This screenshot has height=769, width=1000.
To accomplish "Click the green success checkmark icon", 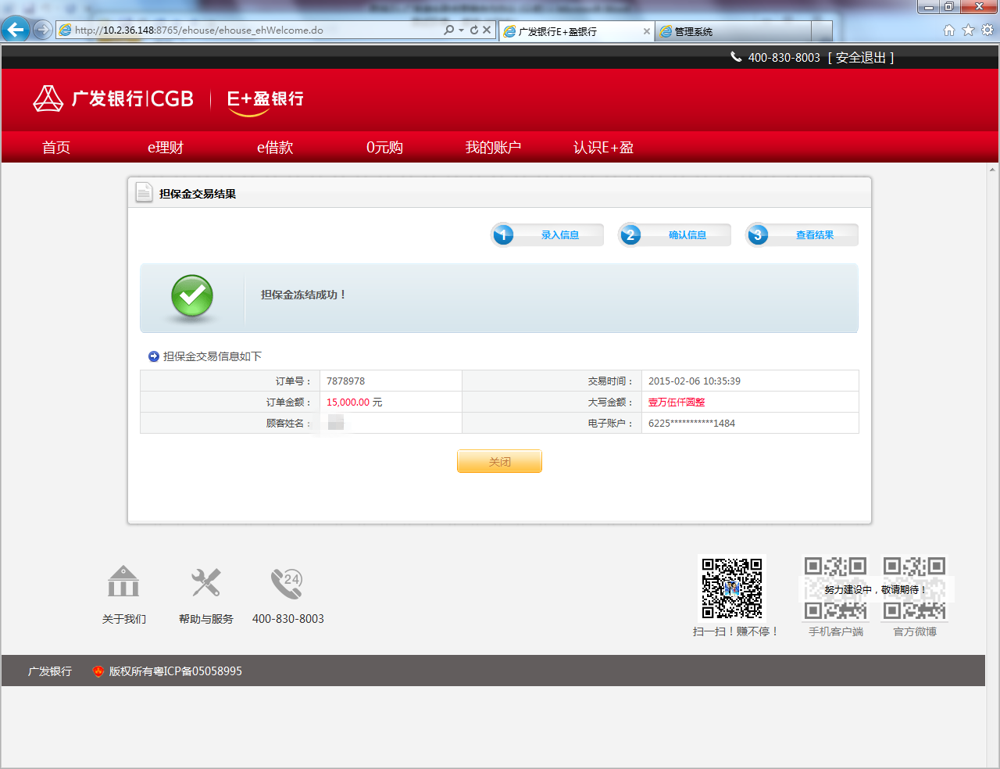I will 192,296.
